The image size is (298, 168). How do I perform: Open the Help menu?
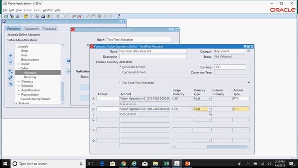tap(57, 10)
